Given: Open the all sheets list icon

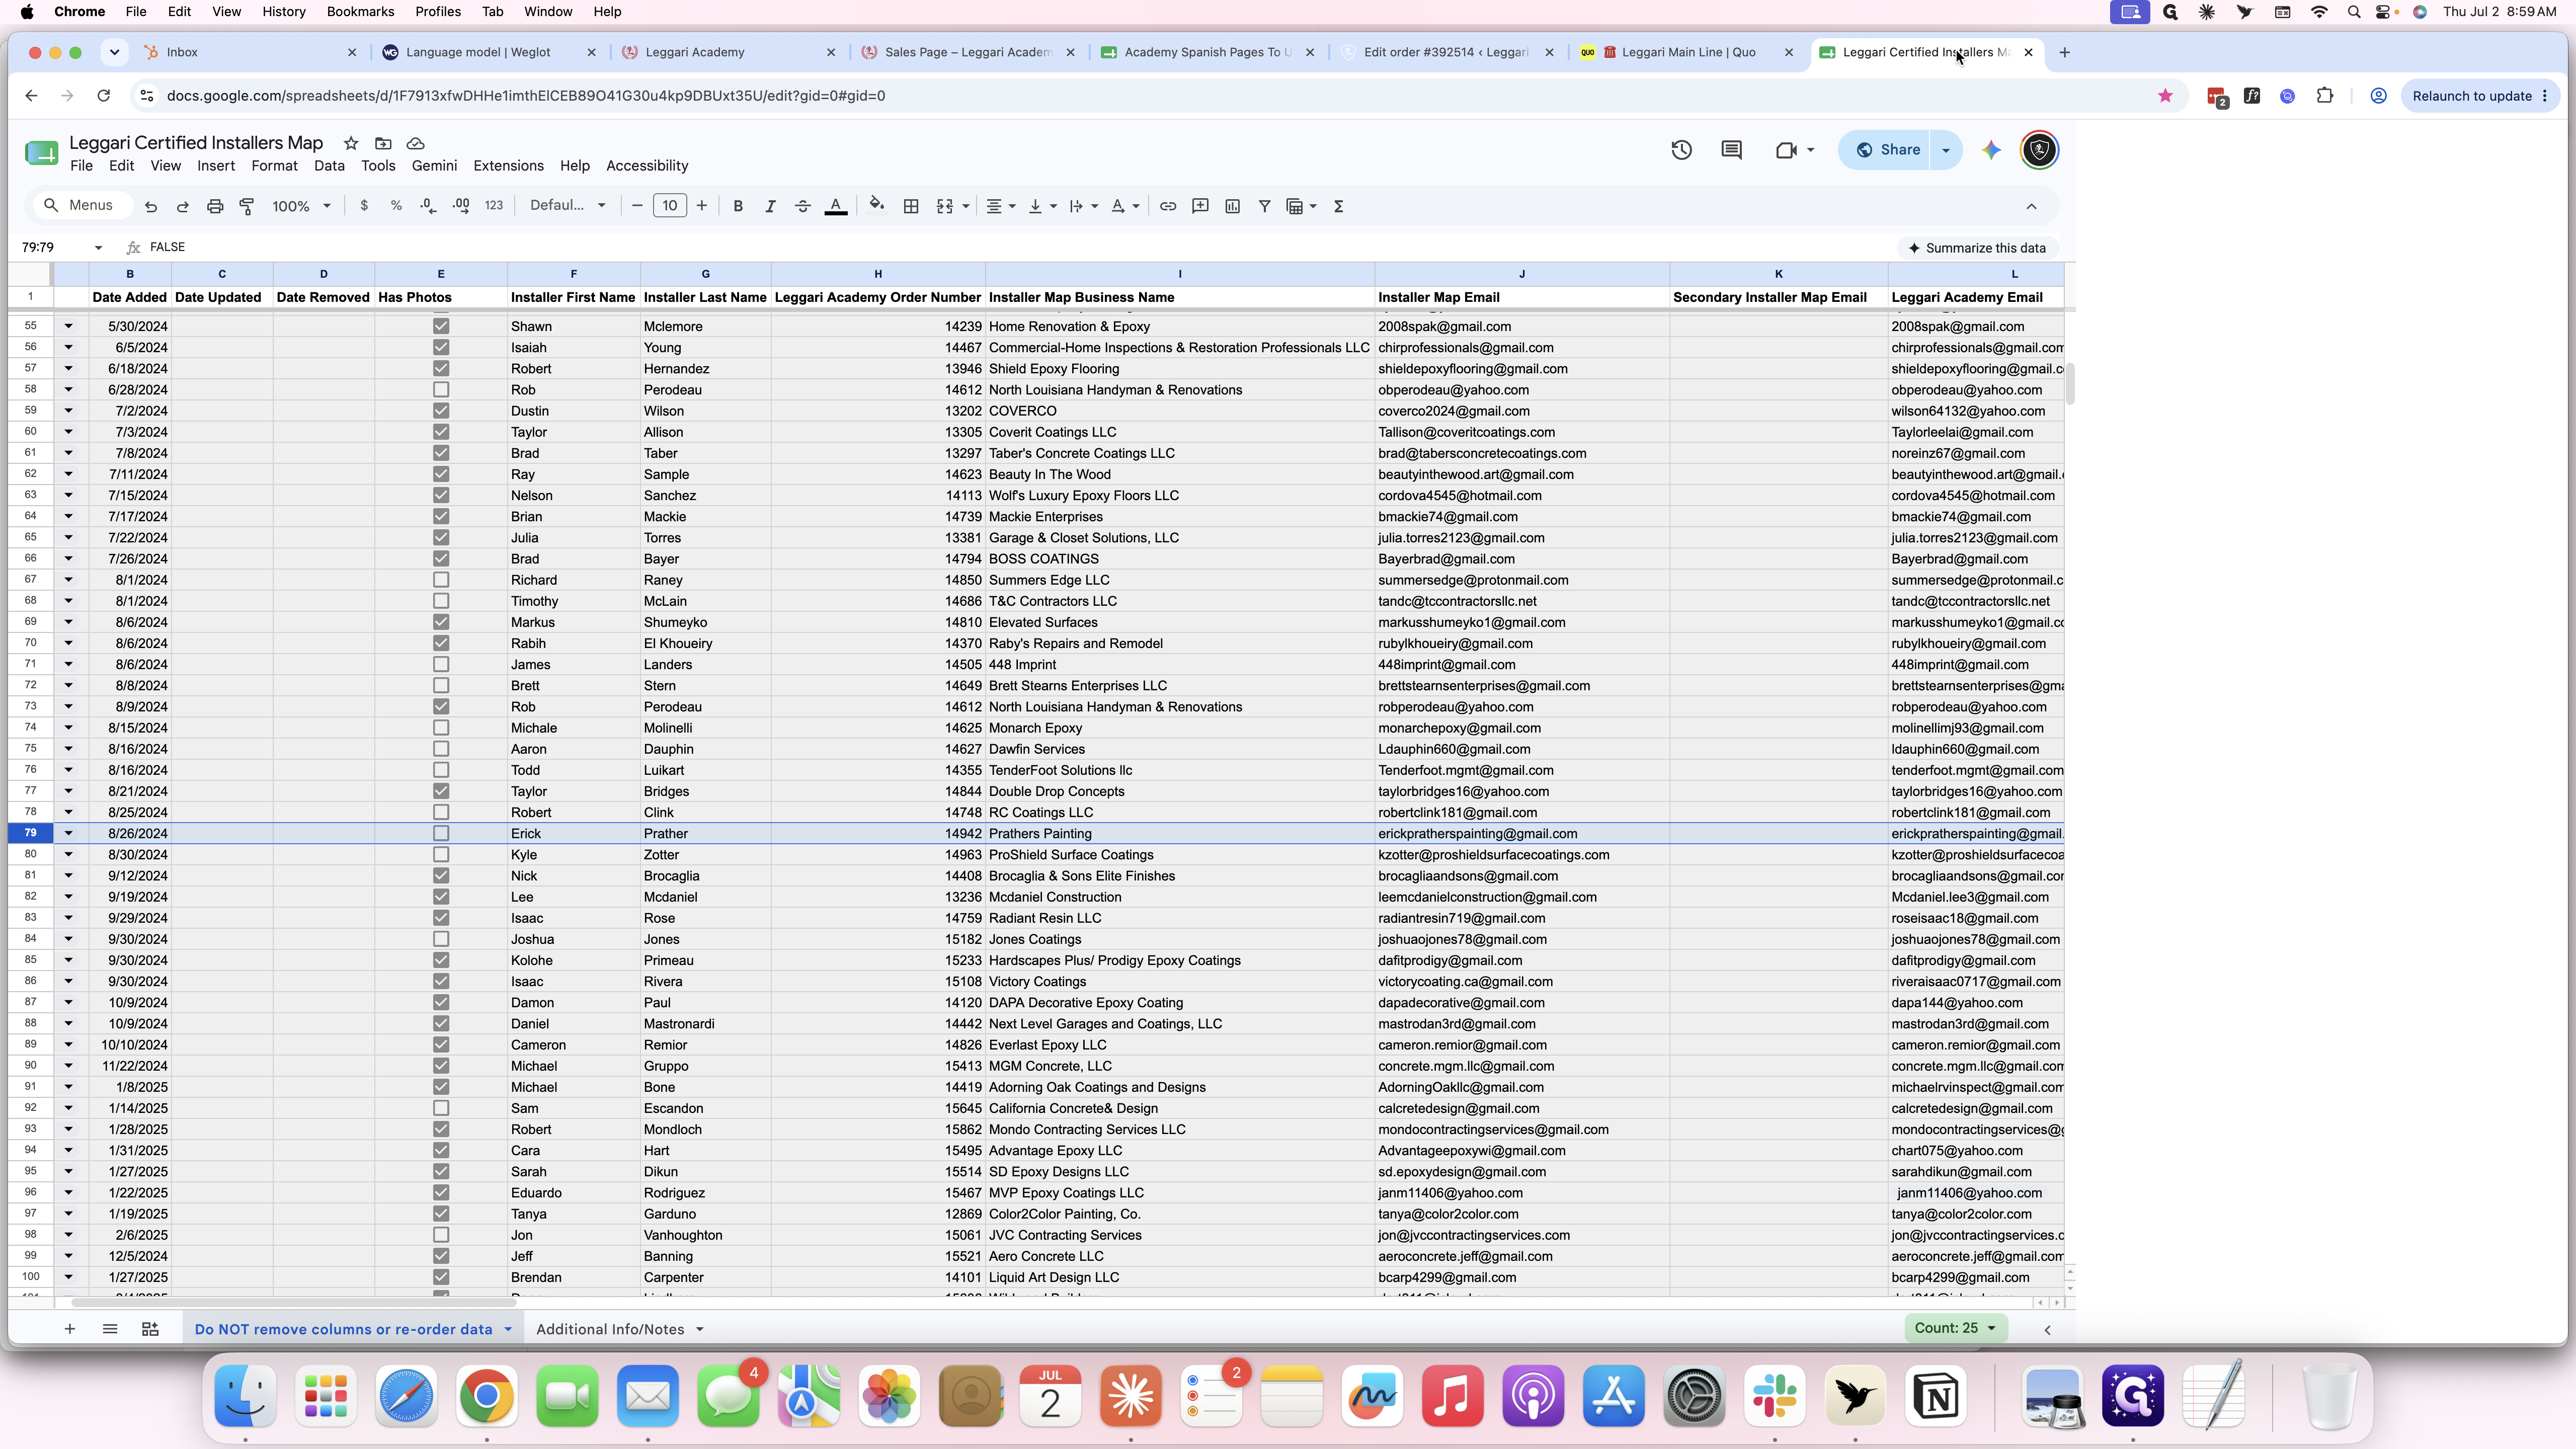Looking at the screenshot, I should 110,1329.
